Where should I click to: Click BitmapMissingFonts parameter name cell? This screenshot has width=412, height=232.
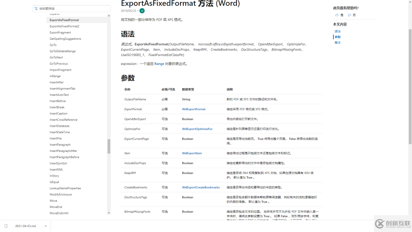click(137, 212)
